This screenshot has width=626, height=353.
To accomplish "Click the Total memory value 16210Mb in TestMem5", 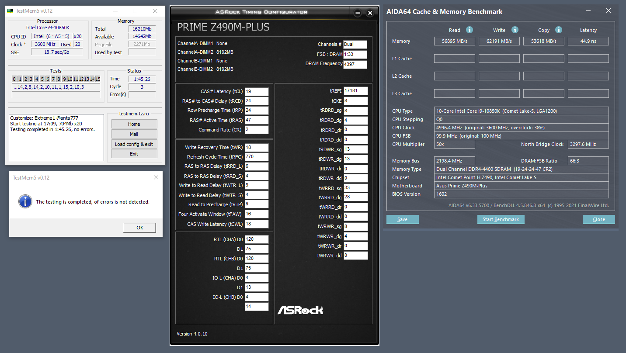I will click(142, 29).
